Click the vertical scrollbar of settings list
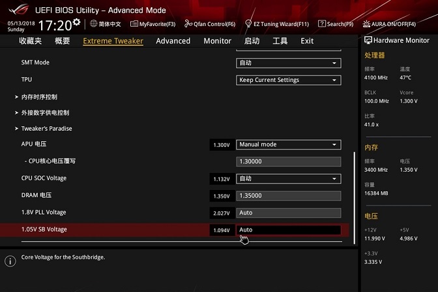This screenshot has width=438, height=292. (x=355, y=195)
